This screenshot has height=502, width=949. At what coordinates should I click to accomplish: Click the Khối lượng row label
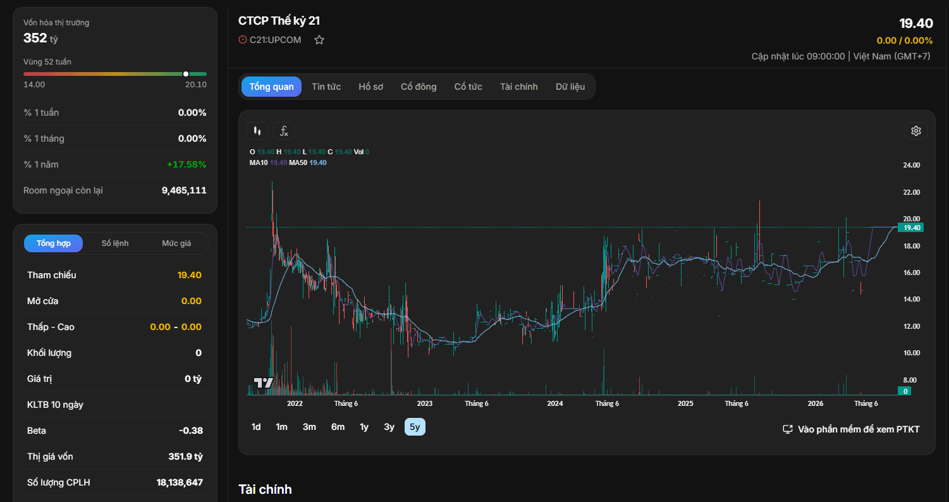tap(49, 353)
